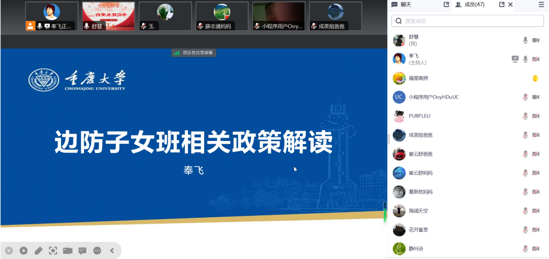Click 奉飞's disabled camera icon

point(536,59)
